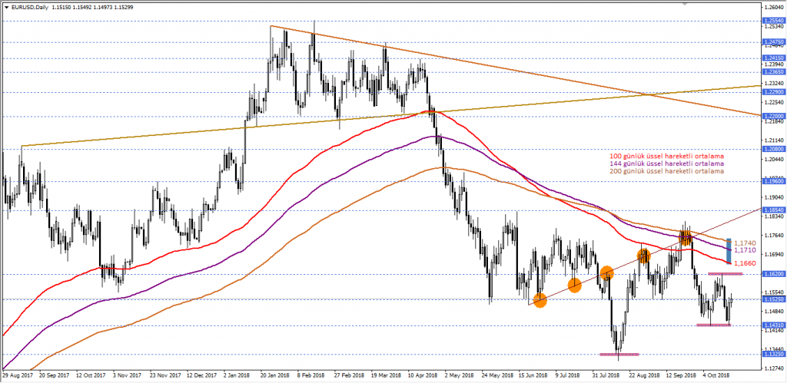Click the 2 May 2018 date label
Viewport: 787px width, 383px height.
tap(460, 375)
